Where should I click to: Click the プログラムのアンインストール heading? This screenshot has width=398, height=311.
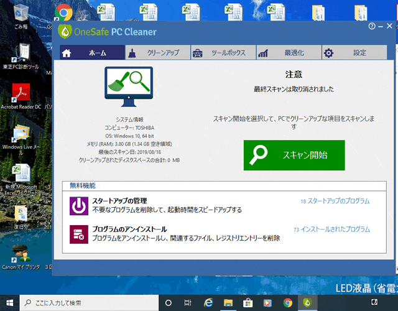(x=129, y=230)
